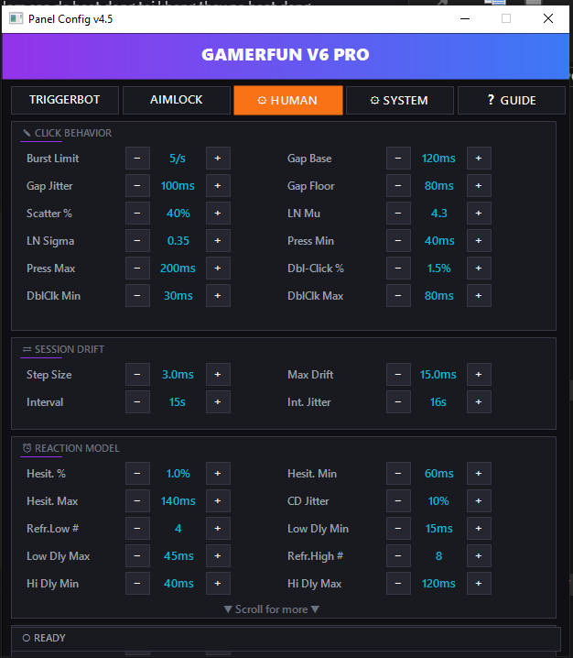Increase the Int. Jitter value

pos(479,402)
